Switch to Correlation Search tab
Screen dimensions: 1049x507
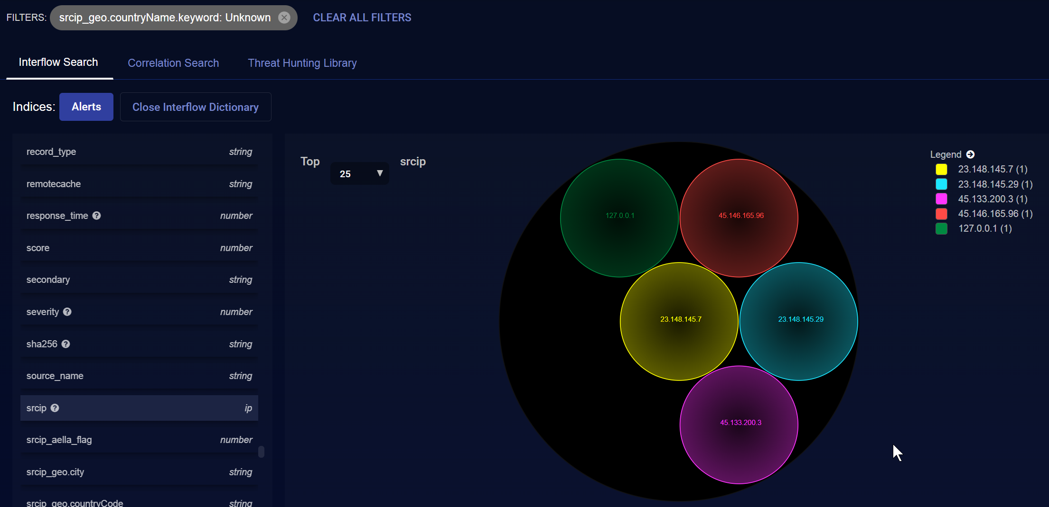173,63
